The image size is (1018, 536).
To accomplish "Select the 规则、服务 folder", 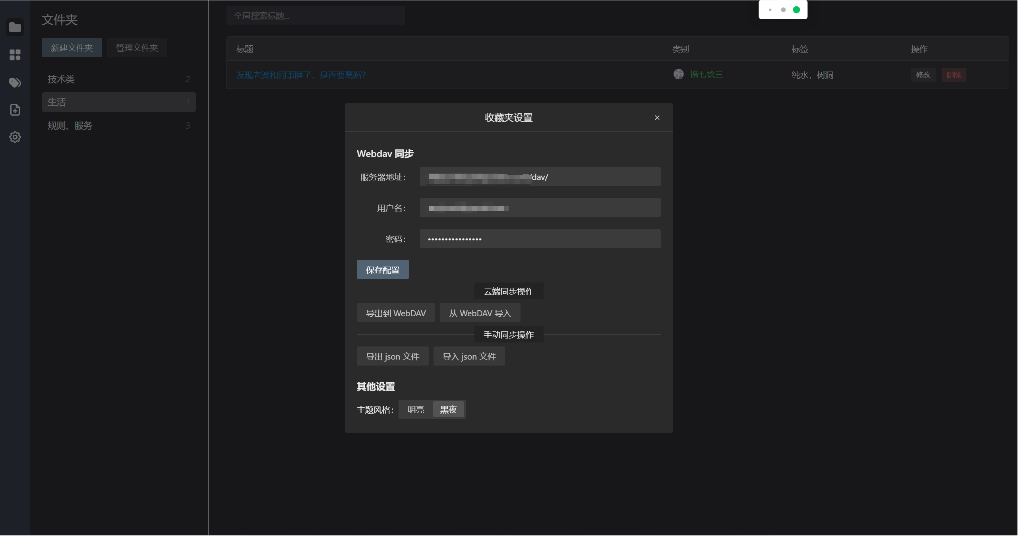I will click(119, 126).
